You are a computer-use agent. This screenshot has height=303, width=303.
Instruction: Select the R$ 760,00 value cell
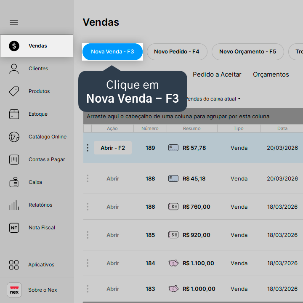[x=197, y=207]
